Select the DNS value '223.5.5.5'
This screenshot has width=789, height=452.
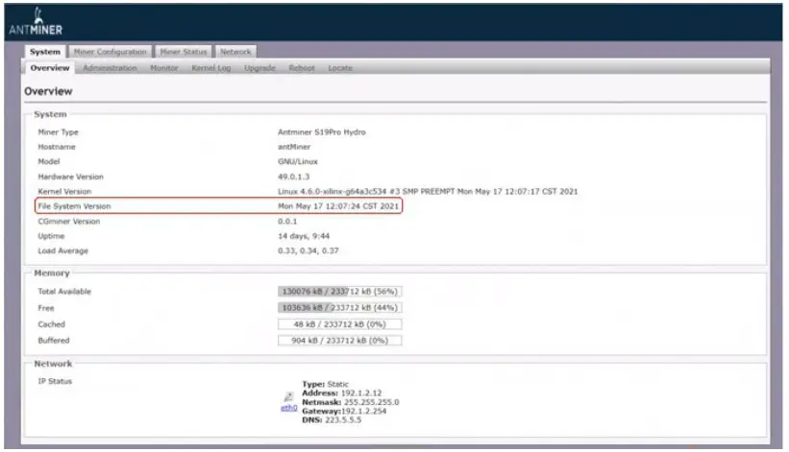click(x=343, y=420)
